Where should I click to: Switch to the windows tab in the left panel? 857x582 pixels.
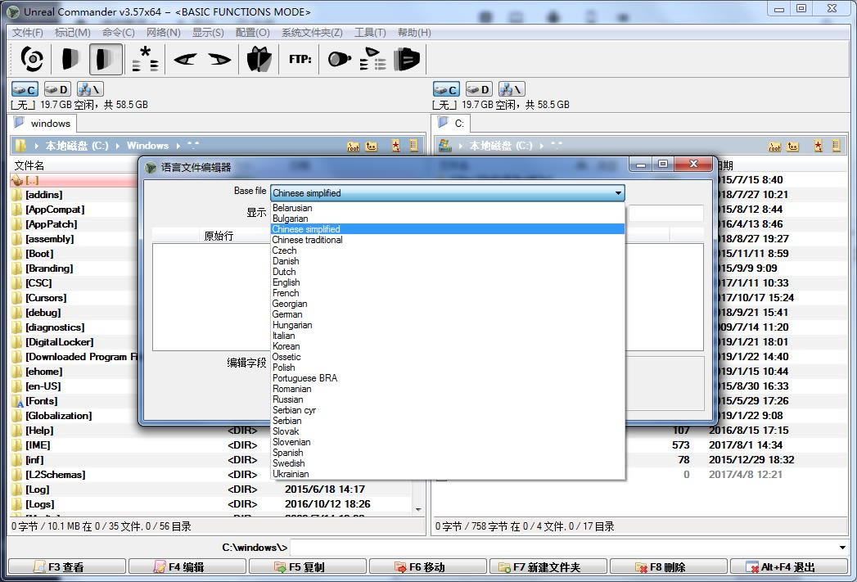pos(43,124)
